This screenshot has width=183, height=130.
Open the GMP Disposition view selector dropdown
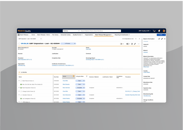coord(41,39)
